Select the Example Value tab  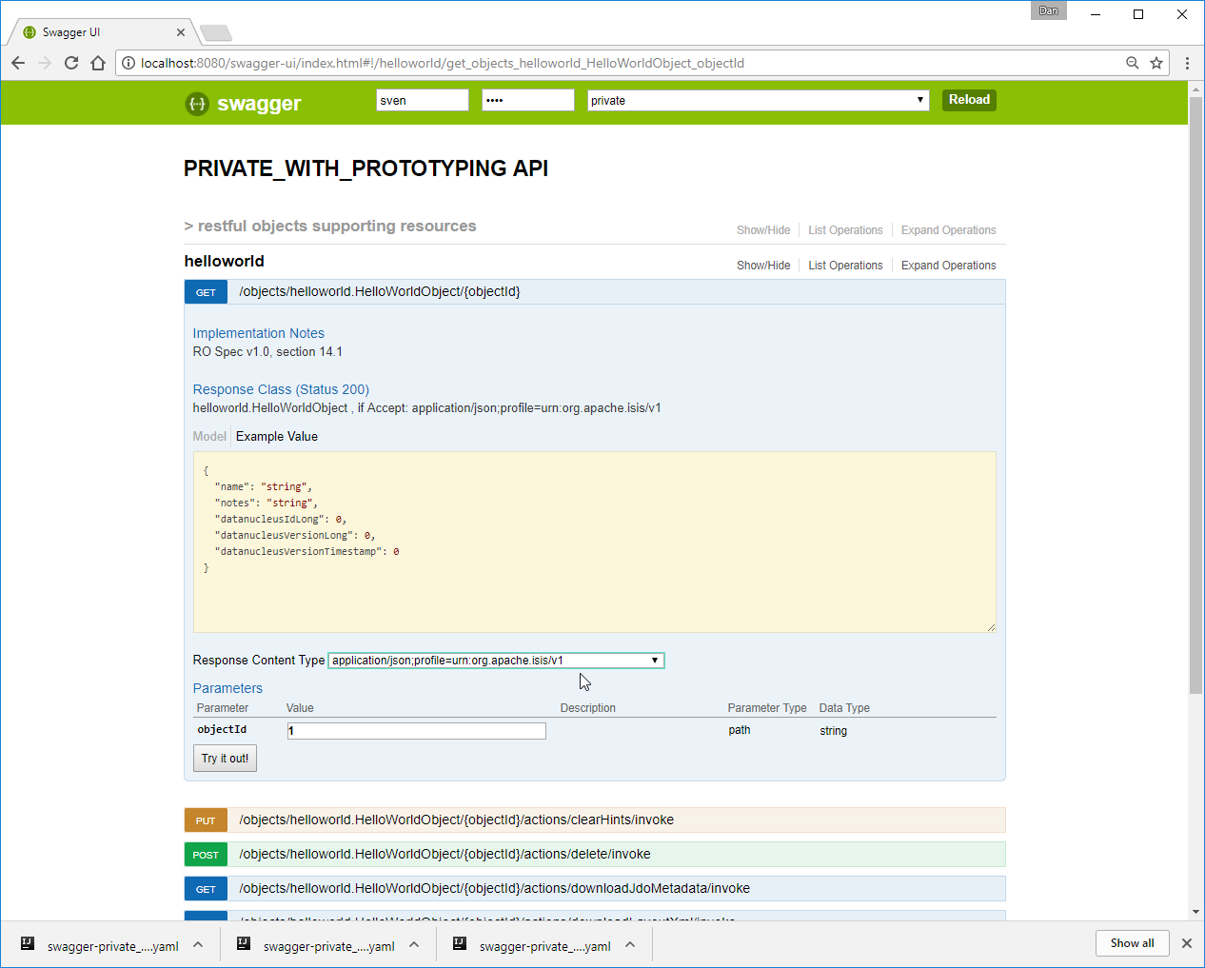point(277,437)
